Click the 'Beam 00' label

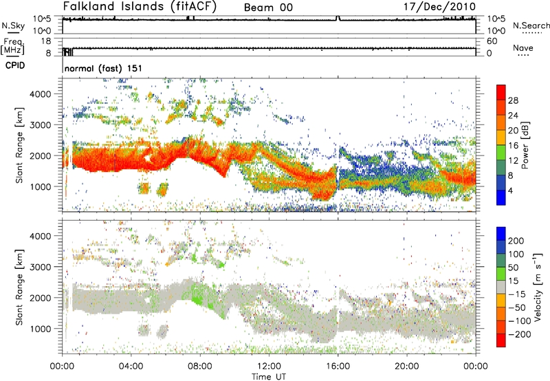[x=268, y=8]
